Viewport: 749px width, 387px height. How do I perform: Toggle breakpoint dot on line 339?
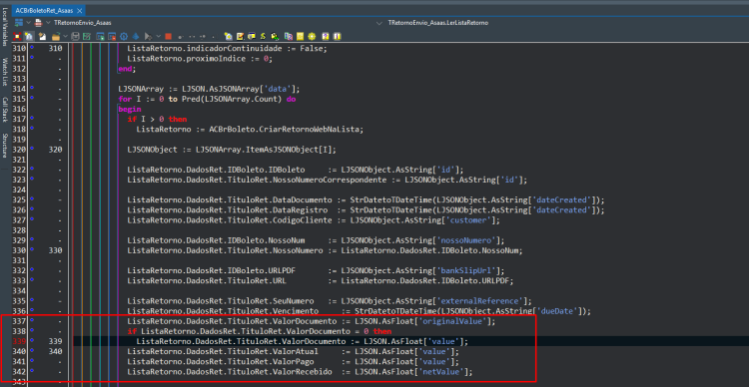pos(32,341)
